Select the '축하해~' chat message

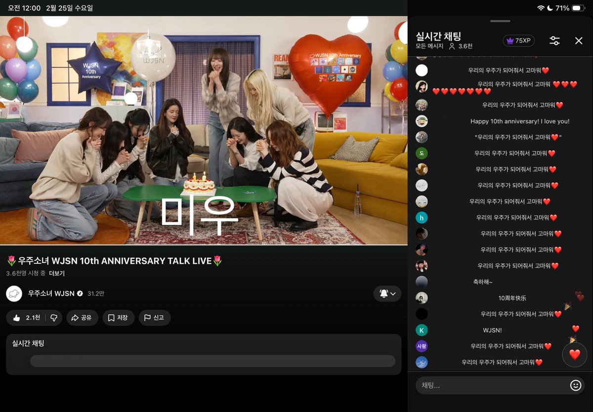[x=483, y=282]
